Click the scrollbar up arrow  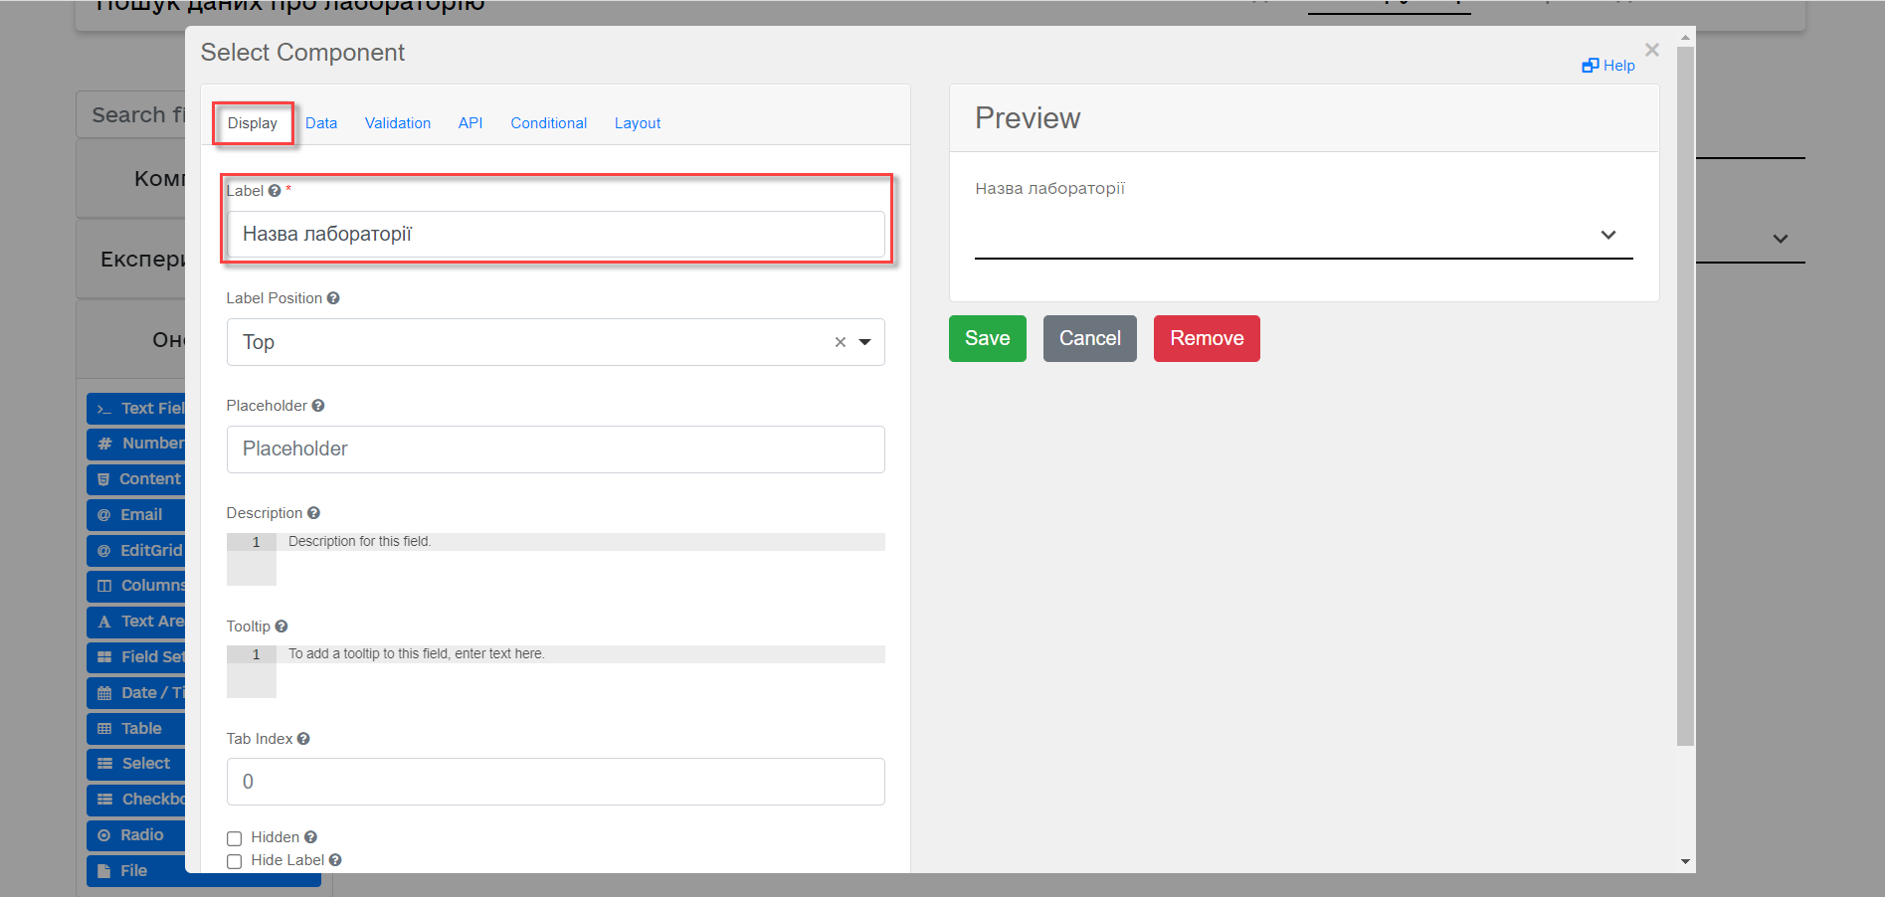pos(1685,38)
